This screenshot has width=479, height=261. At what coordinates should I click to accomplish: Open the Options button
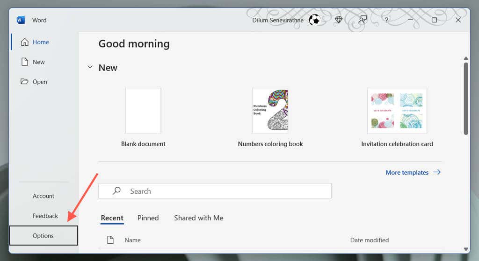(x=43, y=236)
